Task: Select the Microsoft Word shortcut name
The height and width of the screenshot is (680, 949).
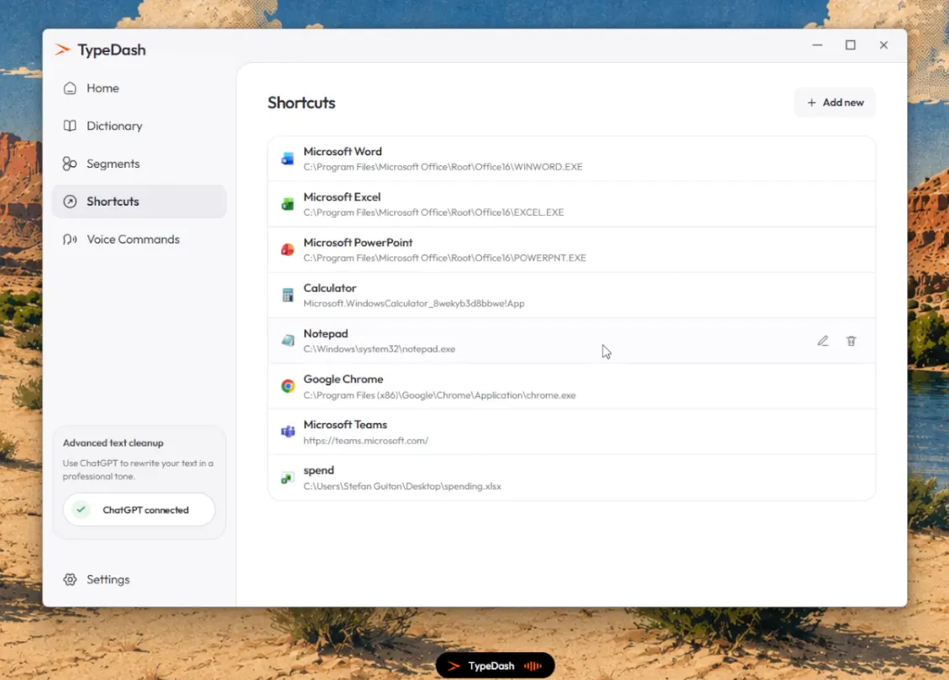Action: click(x=343, y=151)
